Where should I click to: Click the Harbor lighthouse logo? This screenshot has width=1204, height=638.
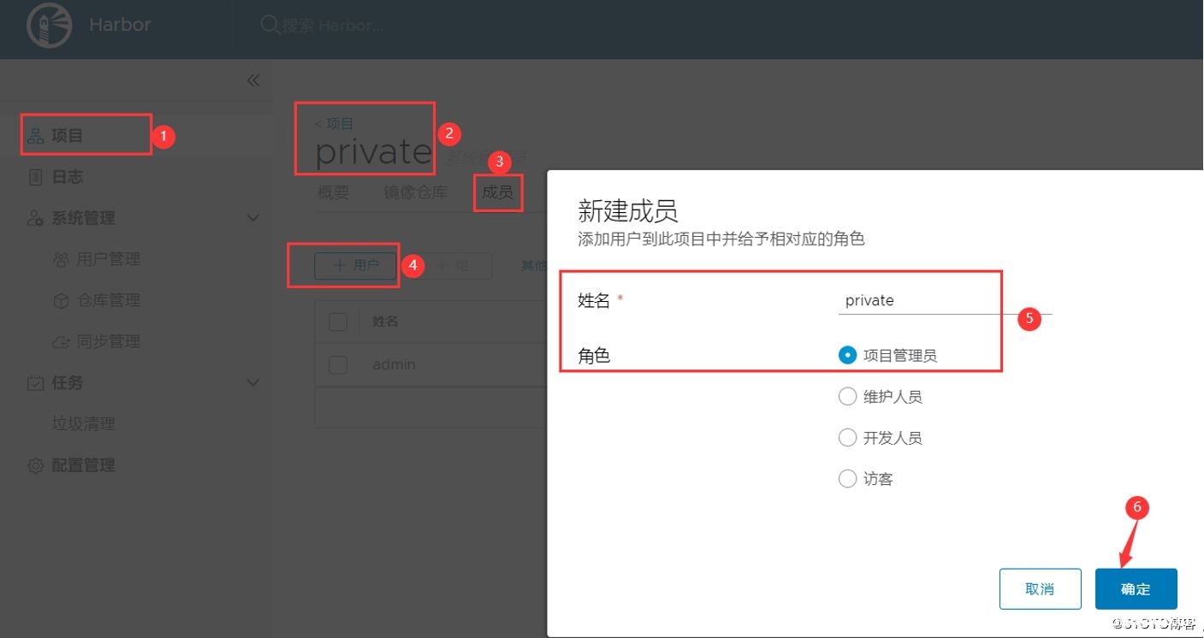pyautogui.click(x=49, y=25)
